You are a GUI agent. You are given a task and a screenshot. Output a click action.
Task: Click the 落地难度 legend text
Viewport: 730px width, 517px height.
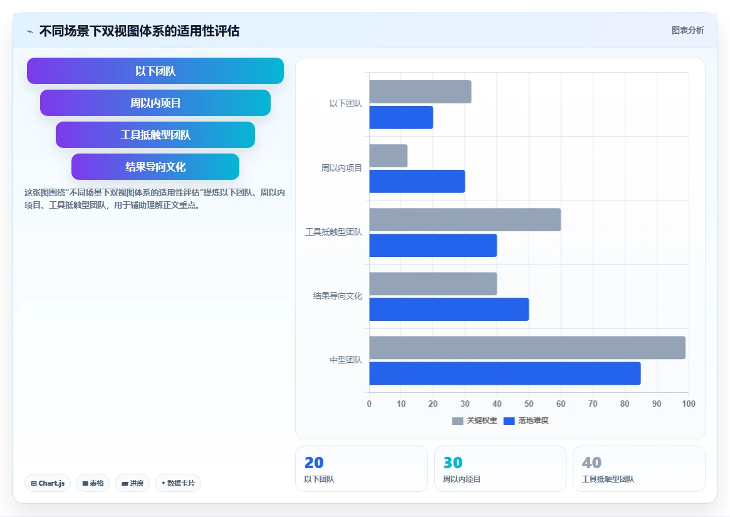pos(533,420)
